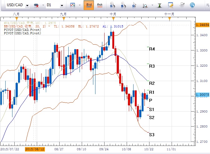Click the 十一月 month label
210x154 pixels.
(x=169, y=14)
